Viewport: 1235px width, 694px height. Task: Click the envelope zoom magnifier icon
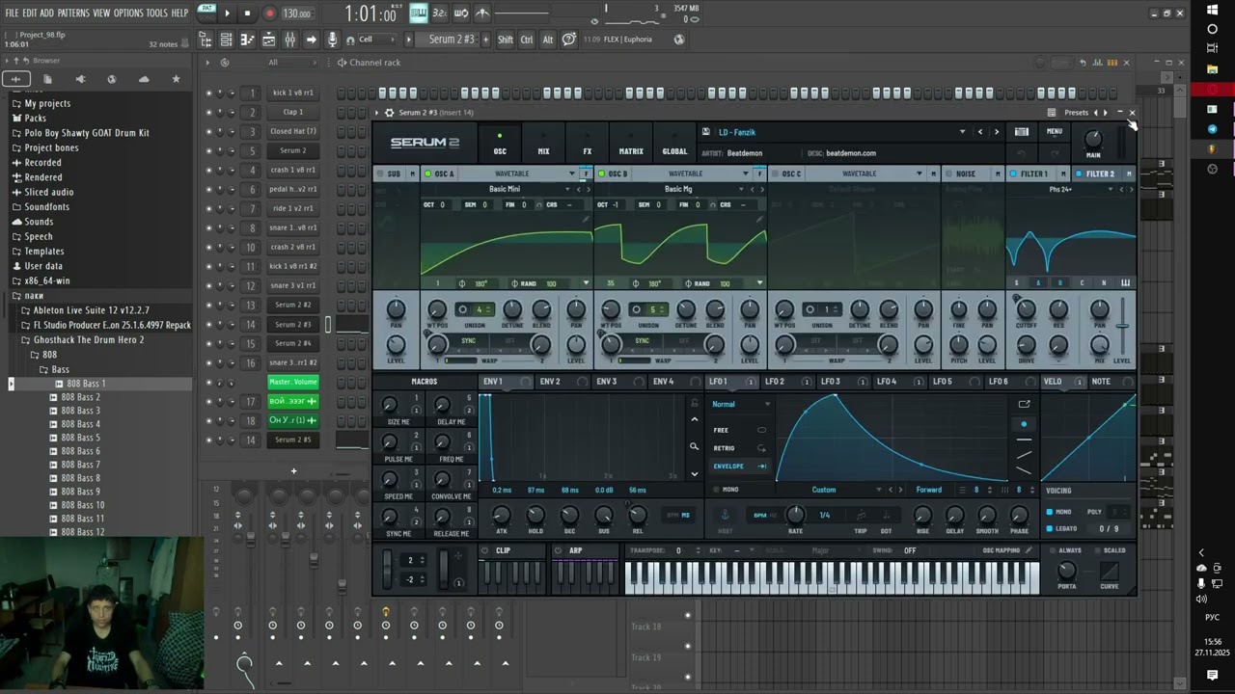[x=694, y=446]
